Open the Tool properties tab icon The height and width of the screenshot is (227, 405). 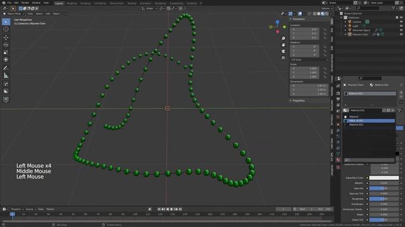click(x=338, y=86)
